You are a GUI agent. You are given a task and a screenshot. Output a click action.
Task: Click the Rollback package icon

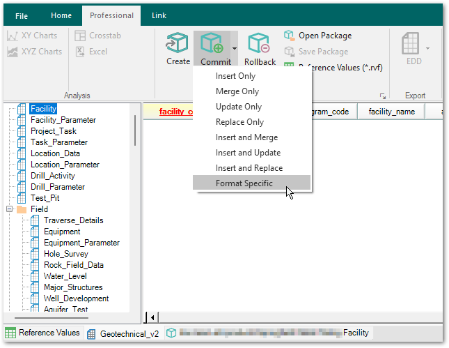(x=259, y=43)
